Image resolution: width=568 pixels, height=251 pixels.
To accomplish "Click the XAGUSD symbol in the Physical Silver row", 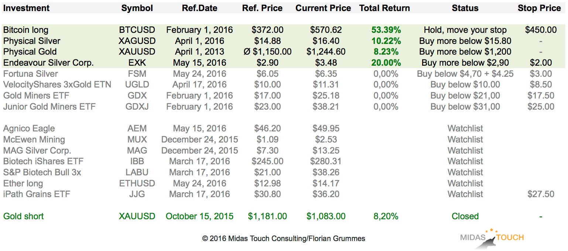I will pos(137,41).
